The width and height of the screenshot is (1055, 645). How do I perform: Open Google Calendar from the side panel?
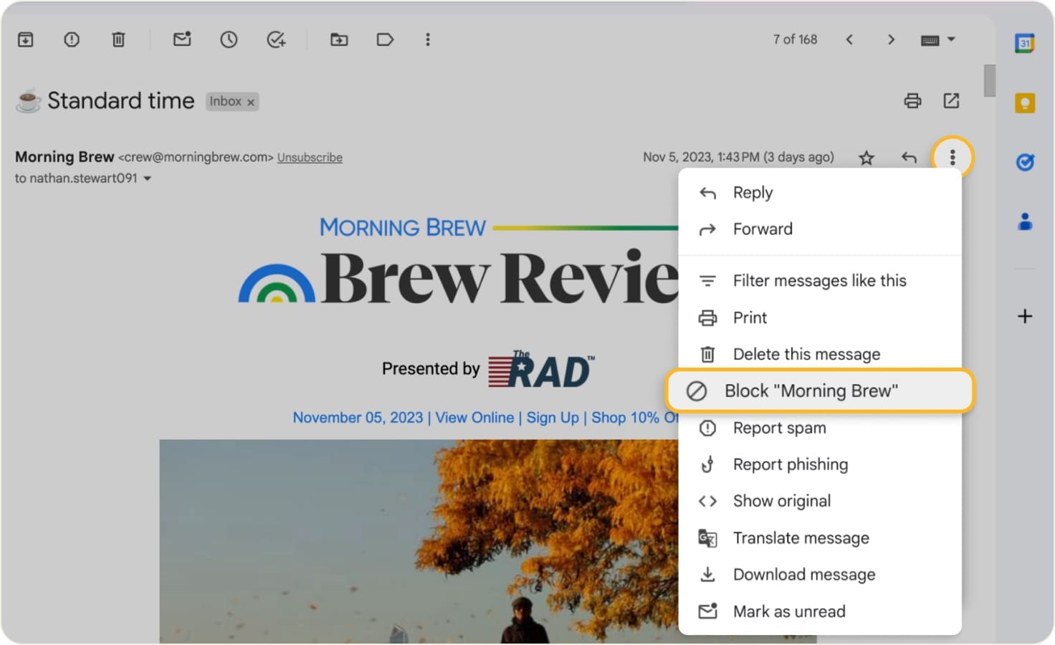pos(1025,42)
